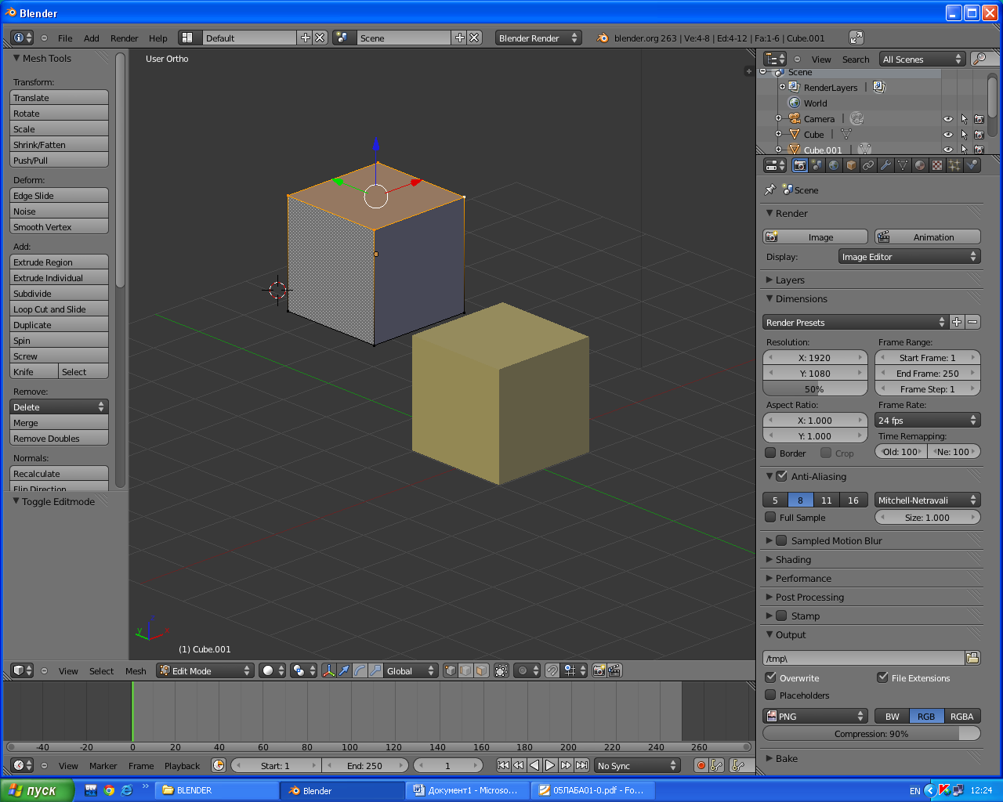Open the Material properties sphere tab

pyautogui.click(x=920, y=165)
